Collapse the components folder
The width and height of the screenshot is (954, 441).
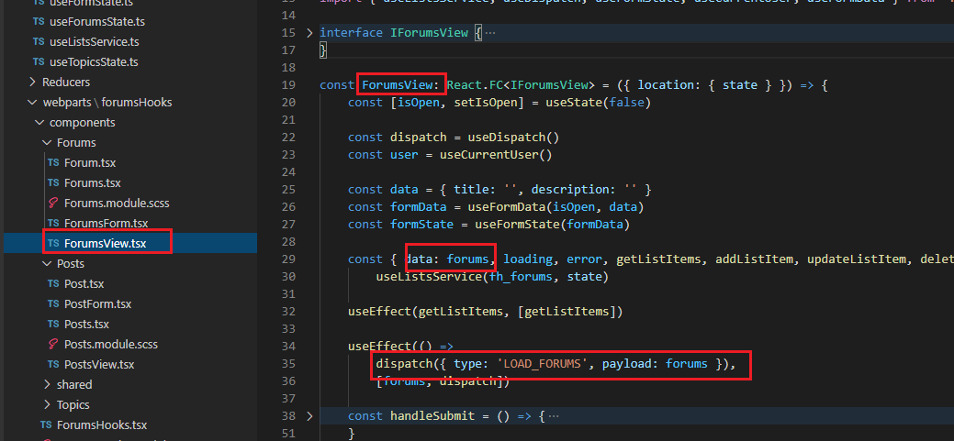coord(39,122)
